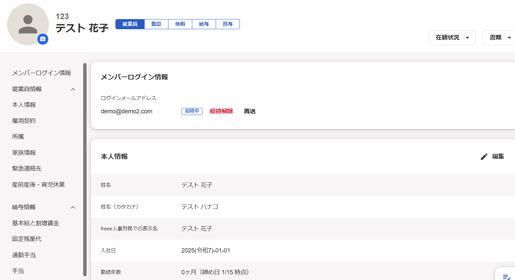Jump to 通勤手当 section in sidebar

(x=24, y=255)
